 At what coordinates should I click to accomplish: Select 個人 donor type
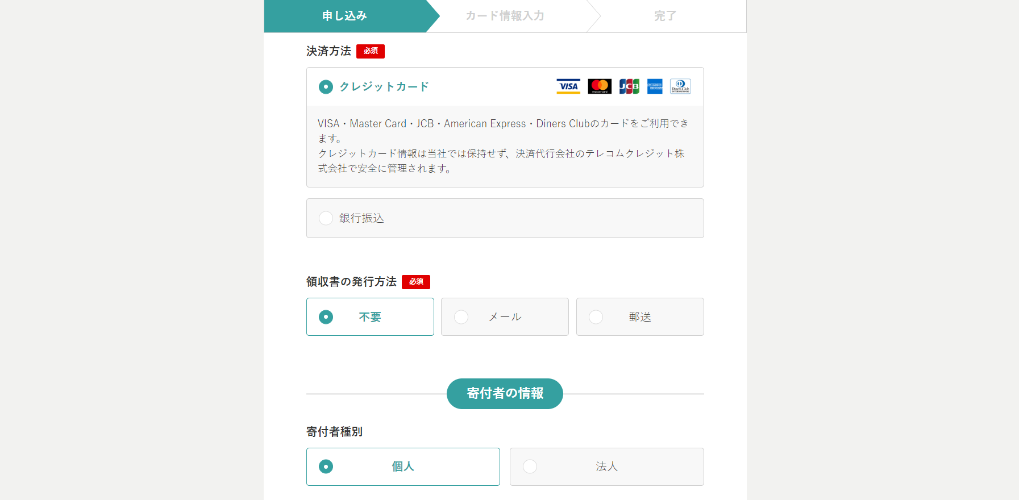click(x=403, y=466)
